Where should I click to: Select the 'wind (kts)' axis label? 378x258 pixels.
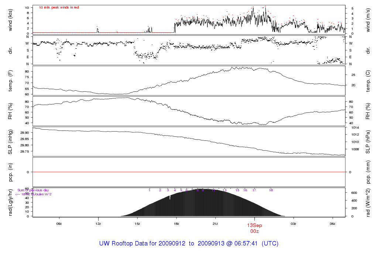[x=10, y=20]
